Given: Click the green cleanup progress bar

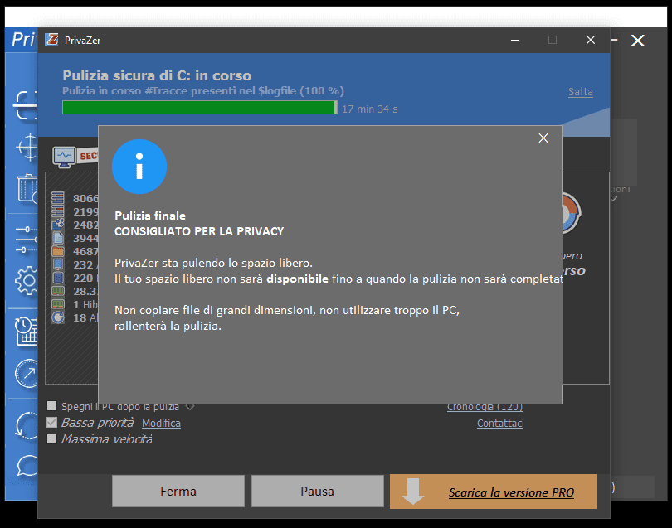Looking at the screenshot, I should 200,108.
